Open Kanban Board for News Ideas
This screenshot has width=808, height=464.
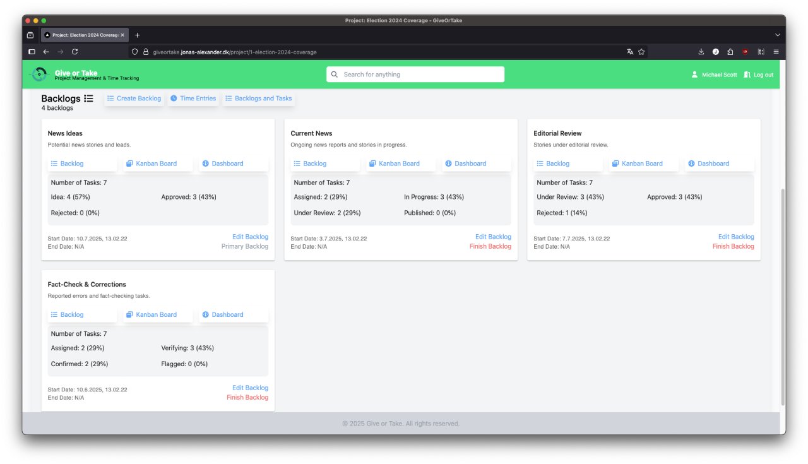click(151, 164)
